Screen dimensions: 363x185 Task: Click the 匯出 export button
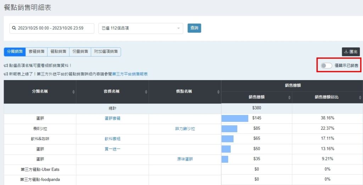coord(351,52)
